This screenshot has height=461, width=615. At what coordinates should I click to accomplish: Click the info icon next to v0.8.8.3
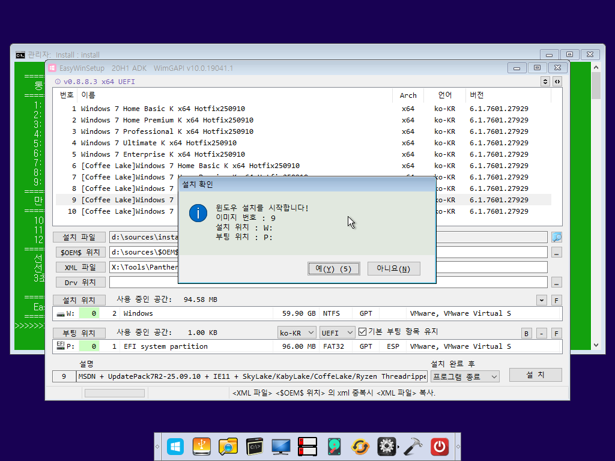tap(58, 82)
